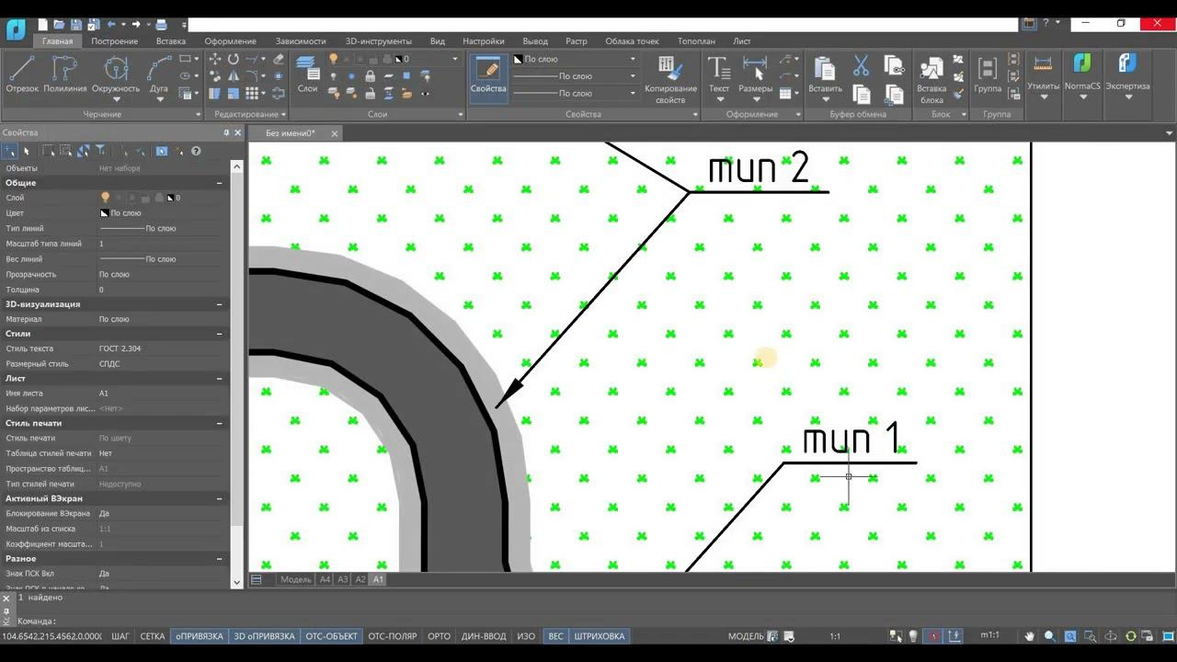Viewport: 1177px width, 662px height.
Task: Select the Полилиния polyline tool
Action: (64, 74)
